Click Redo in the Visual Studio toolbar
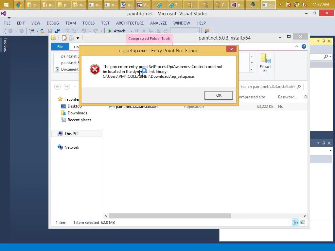The width and height of the screenshot is (335, 251). click(x=96, y=31)
